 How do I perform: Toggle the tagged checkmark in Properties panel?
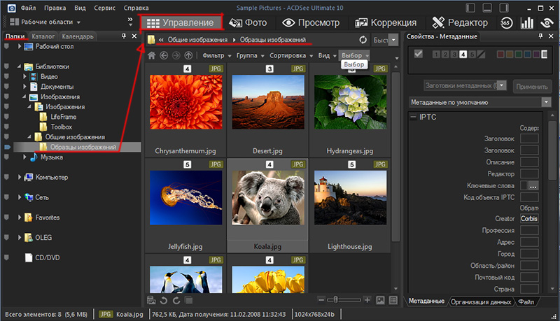418,54
